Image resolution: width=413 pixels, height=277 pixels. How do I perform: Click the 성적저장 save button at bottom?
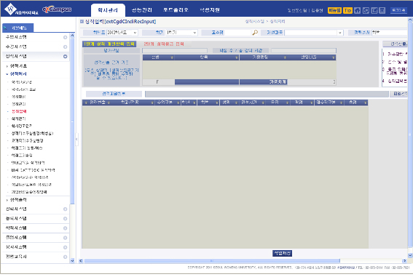(283, 253)
